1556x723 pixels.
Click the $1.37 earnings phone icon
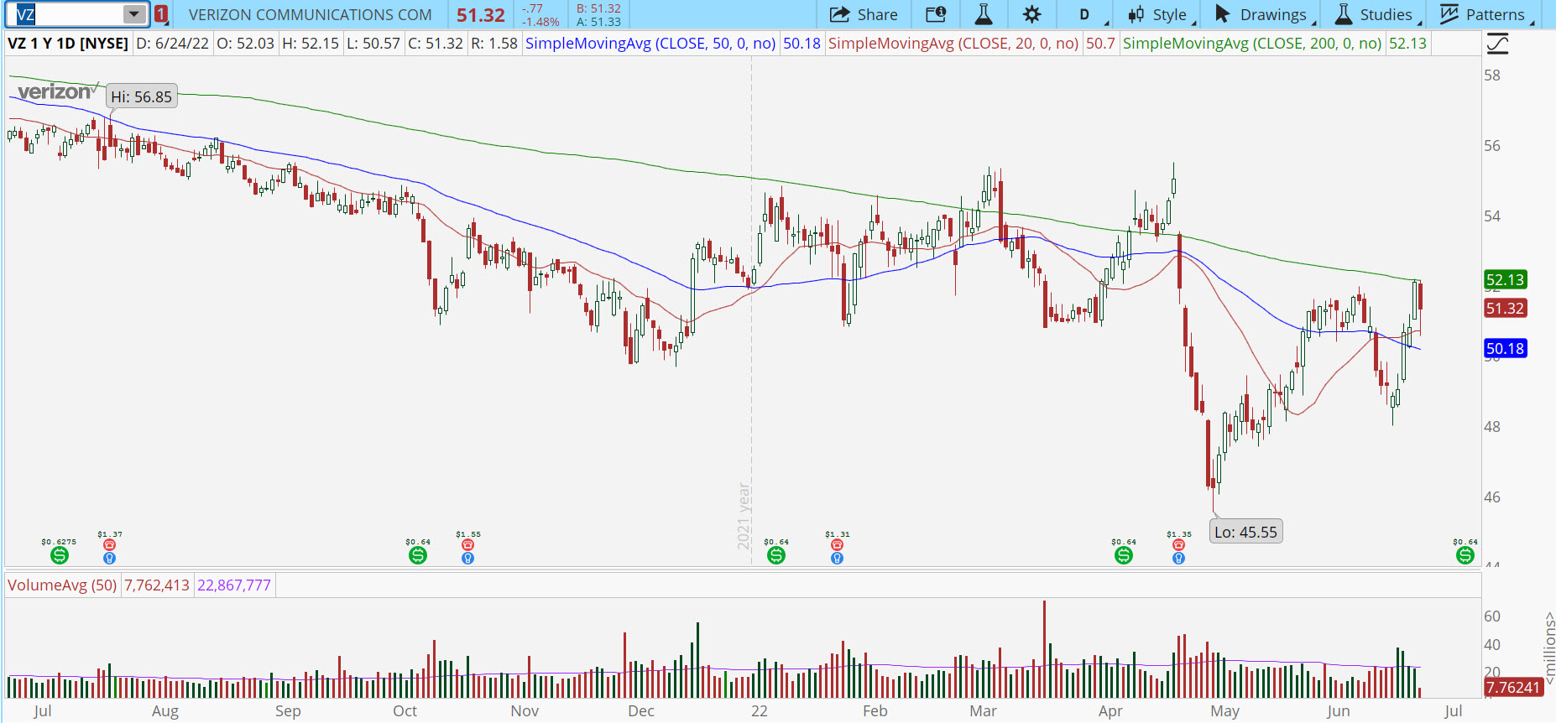(x=109, y=545)
